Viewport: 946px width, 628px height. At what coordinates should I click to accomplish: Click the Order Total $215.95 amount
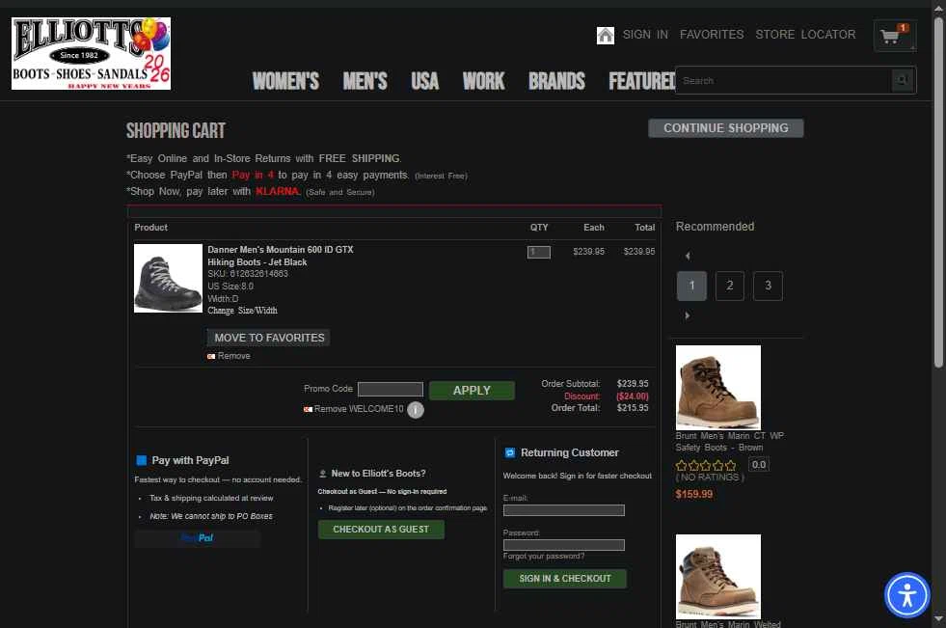click(x=633, y=408)
